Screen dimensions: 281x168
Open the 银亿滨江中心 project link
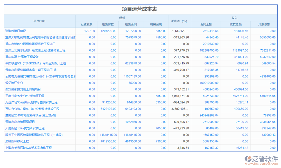pyautogui.click(x=14, y=83)
